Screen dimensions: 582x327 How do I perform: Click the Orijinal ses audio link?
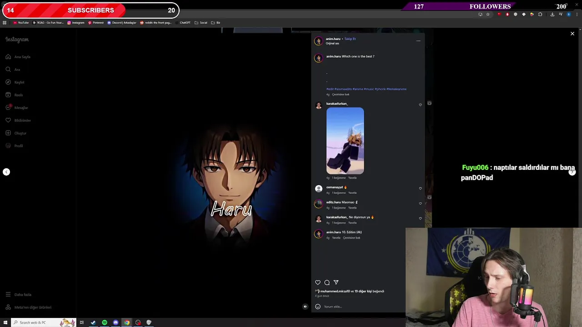point(332,43)
